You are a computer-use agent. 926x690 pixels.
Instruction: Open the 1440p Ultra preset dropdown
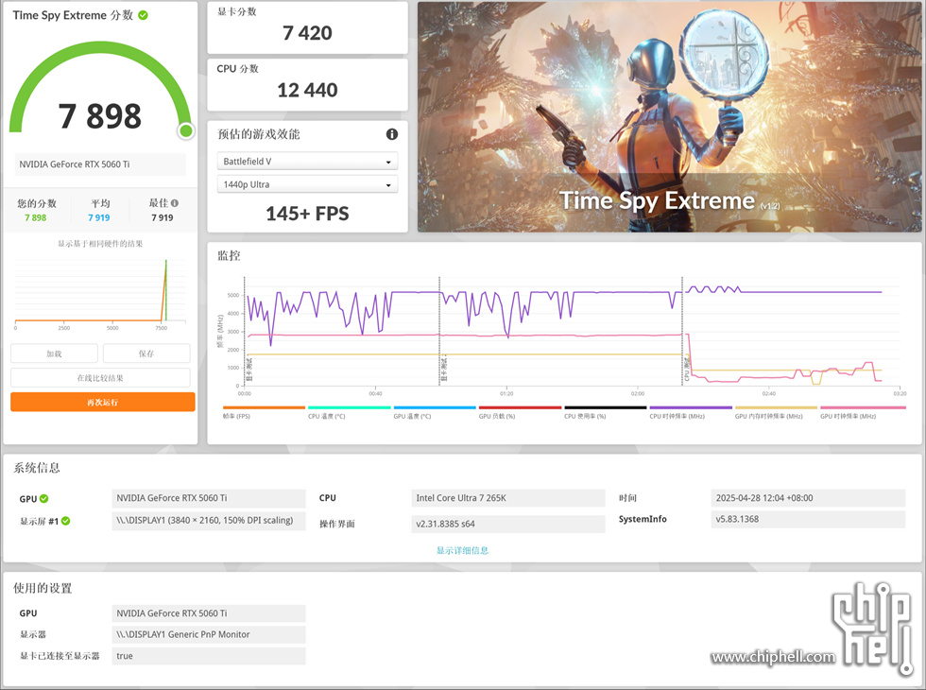coord(307,184)
